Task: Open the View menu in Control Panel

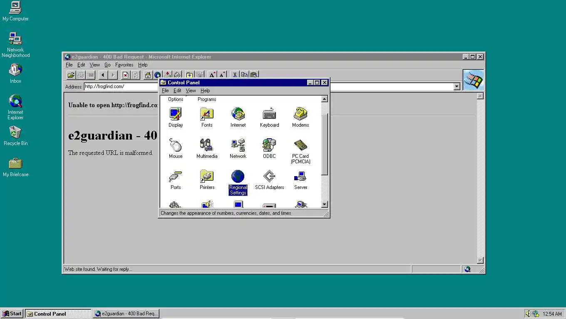Action: [x=191, y=91]
